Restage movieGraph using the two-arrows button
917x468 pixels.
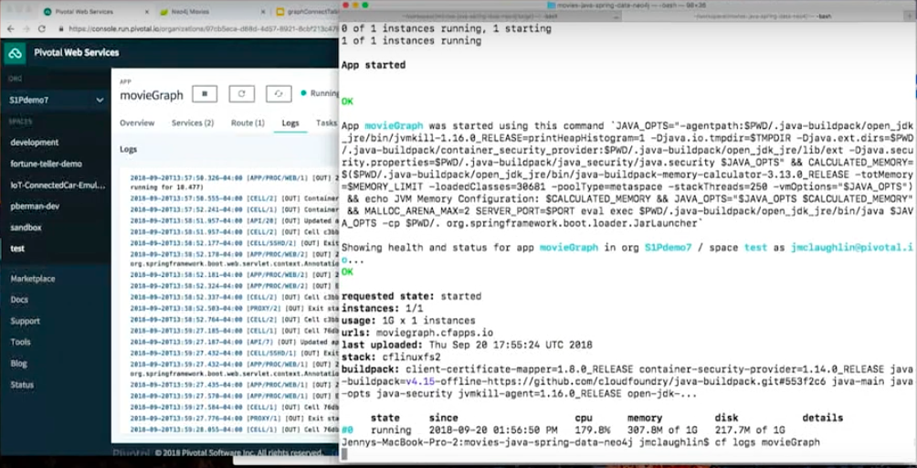point(279,93)
